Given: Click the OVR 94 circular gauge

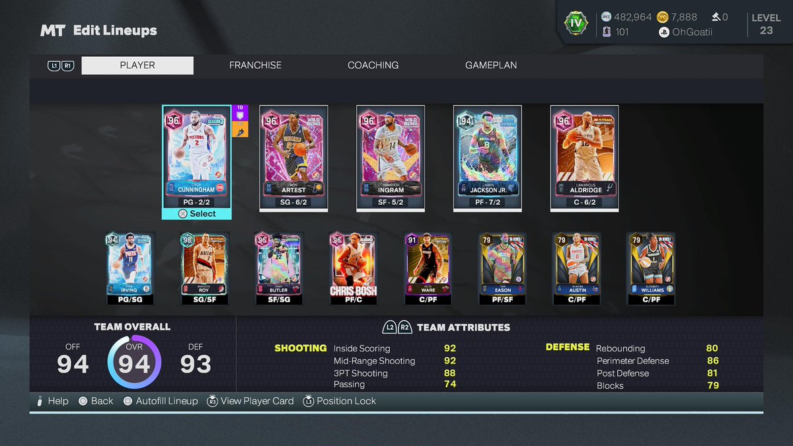Looking at the screenshot, I should [134, 363].
